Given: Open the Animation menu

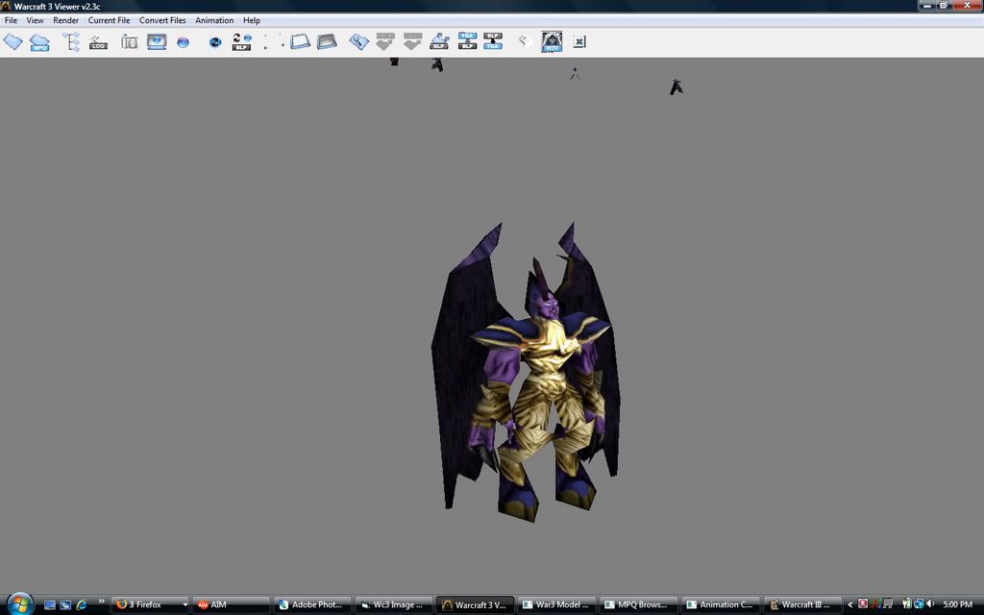Looking at the screenshot, I should pos(214,20).
